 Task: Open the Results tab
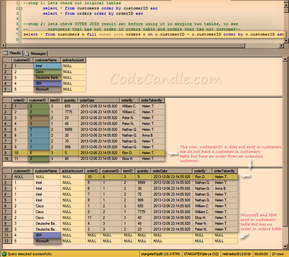click(x=12, y=53)
